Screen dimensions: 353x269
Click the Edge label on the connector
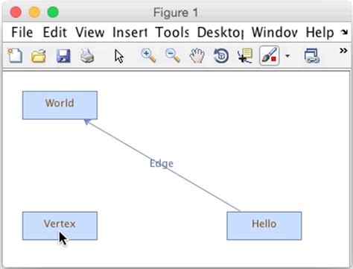tap(162, 164)
